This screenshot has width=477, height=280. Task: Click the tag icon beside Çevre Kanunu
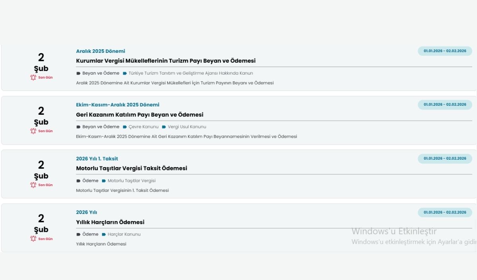(x=125, y=127)
